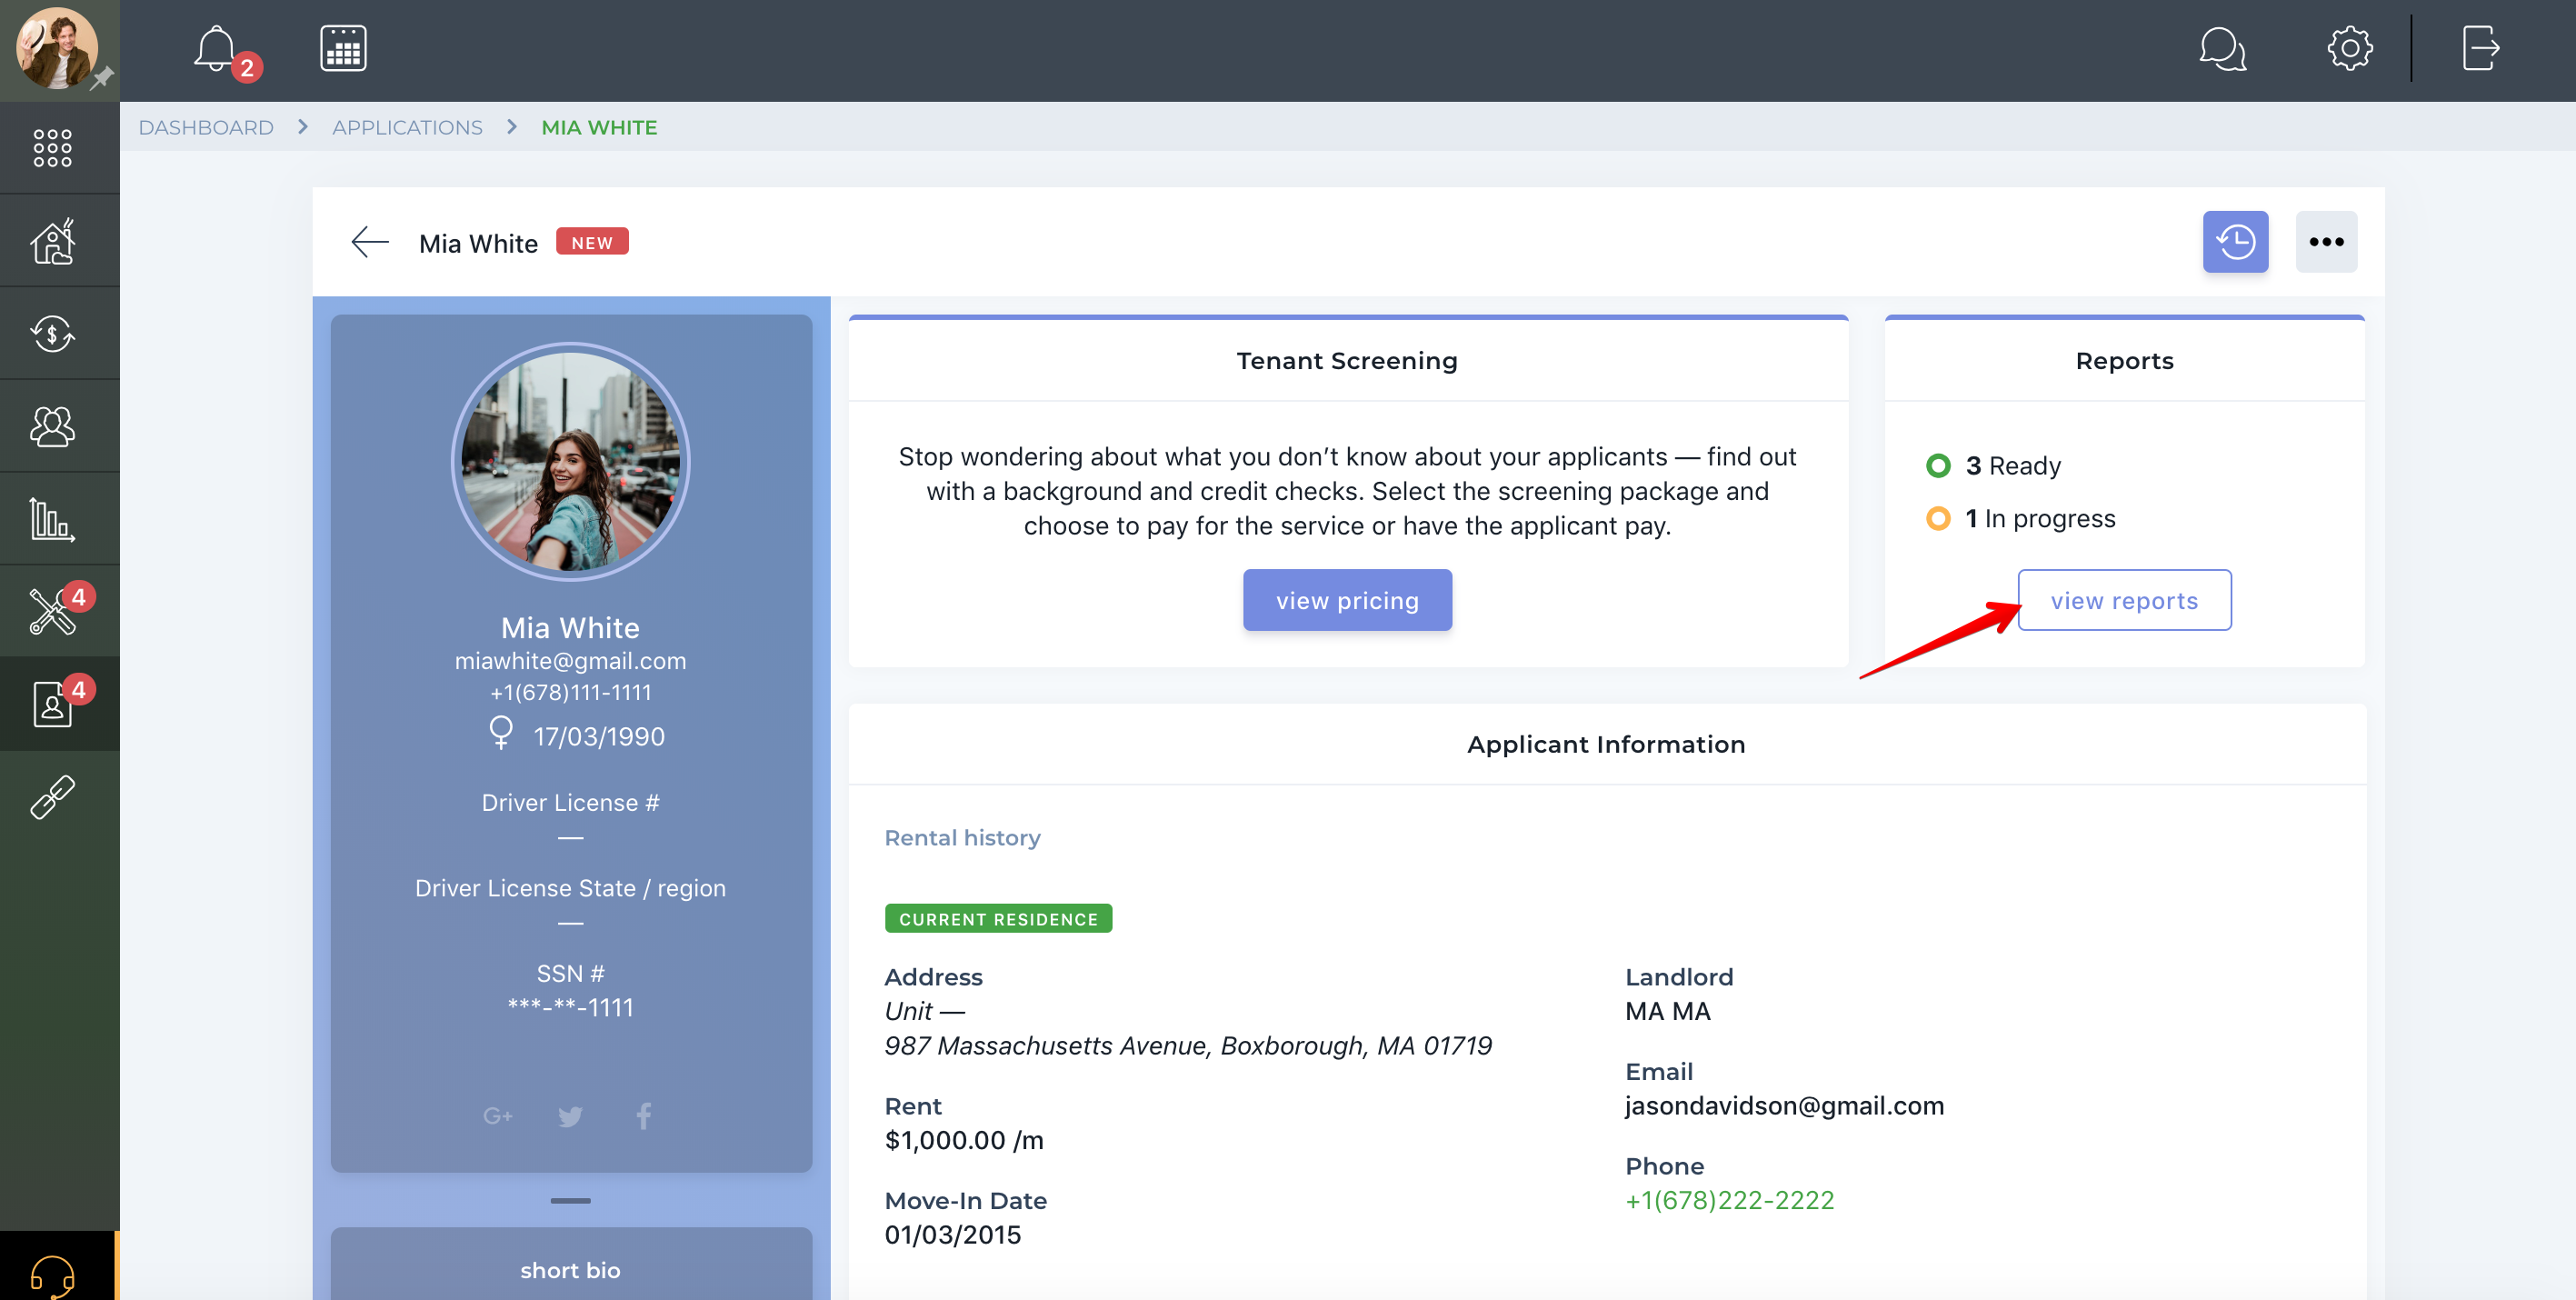This screenshot has height=1300, width=2576.
Task: Click the user avatar in top-left corner
Action: (x=57, y=48)
